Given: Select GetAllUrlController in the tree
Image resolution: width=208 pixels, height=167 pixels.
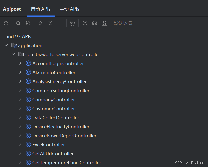Looking at the screenshot, I should click(53, 154).
